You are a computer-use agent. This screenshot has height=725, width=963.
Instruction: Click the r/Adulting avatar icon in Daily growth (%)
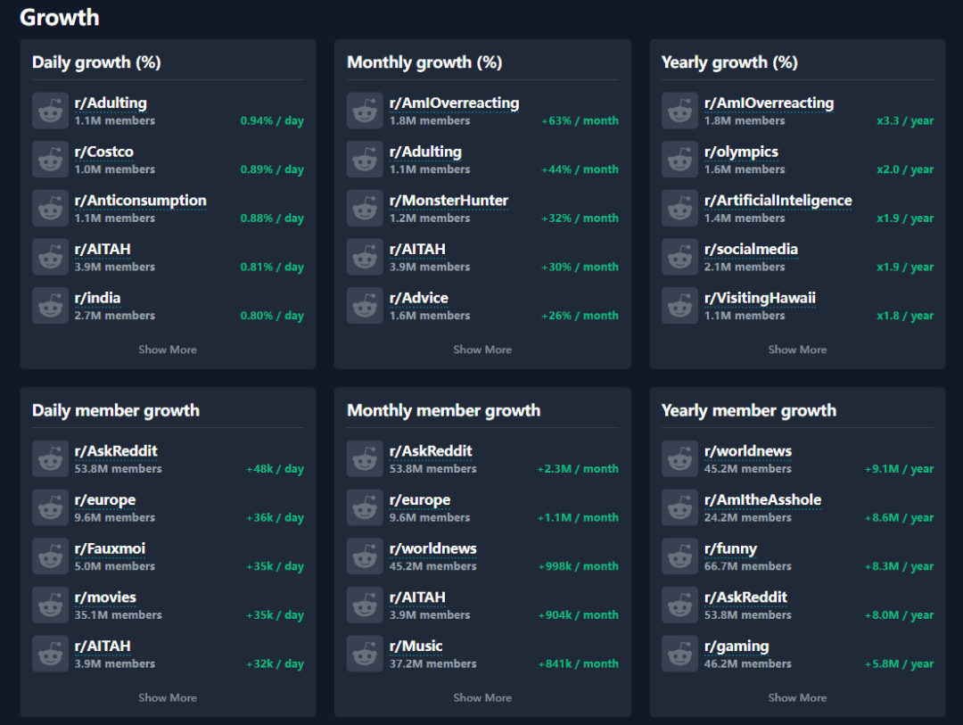pos(50,111)
